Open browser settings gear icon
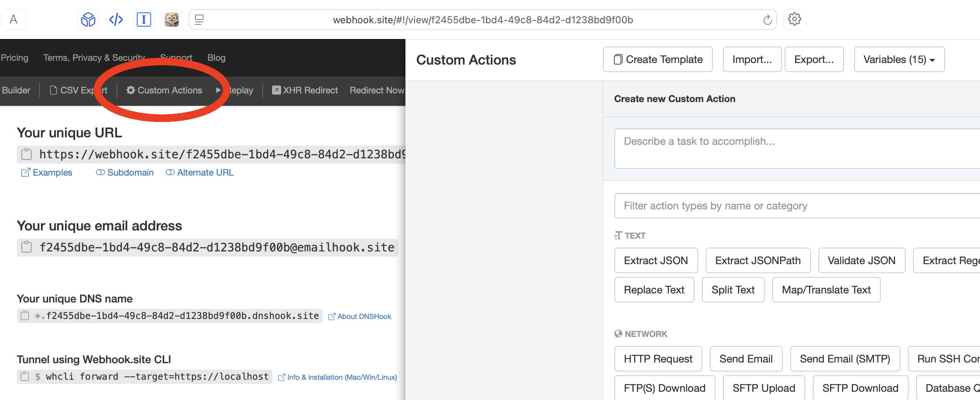Viewport: 980px width, 400px height. (x=794, y=20)
